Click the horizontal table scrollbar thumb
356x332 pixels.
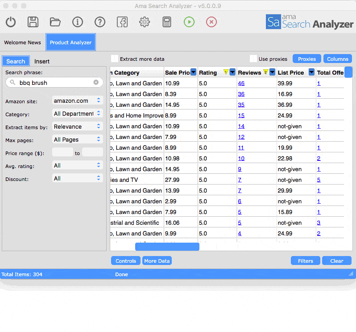(x=167, y=247)
